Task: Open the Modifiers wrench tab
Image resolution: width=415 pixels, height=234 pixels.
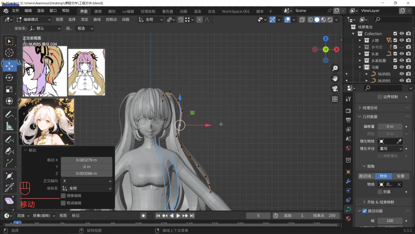Action: (x=348, y=181)
